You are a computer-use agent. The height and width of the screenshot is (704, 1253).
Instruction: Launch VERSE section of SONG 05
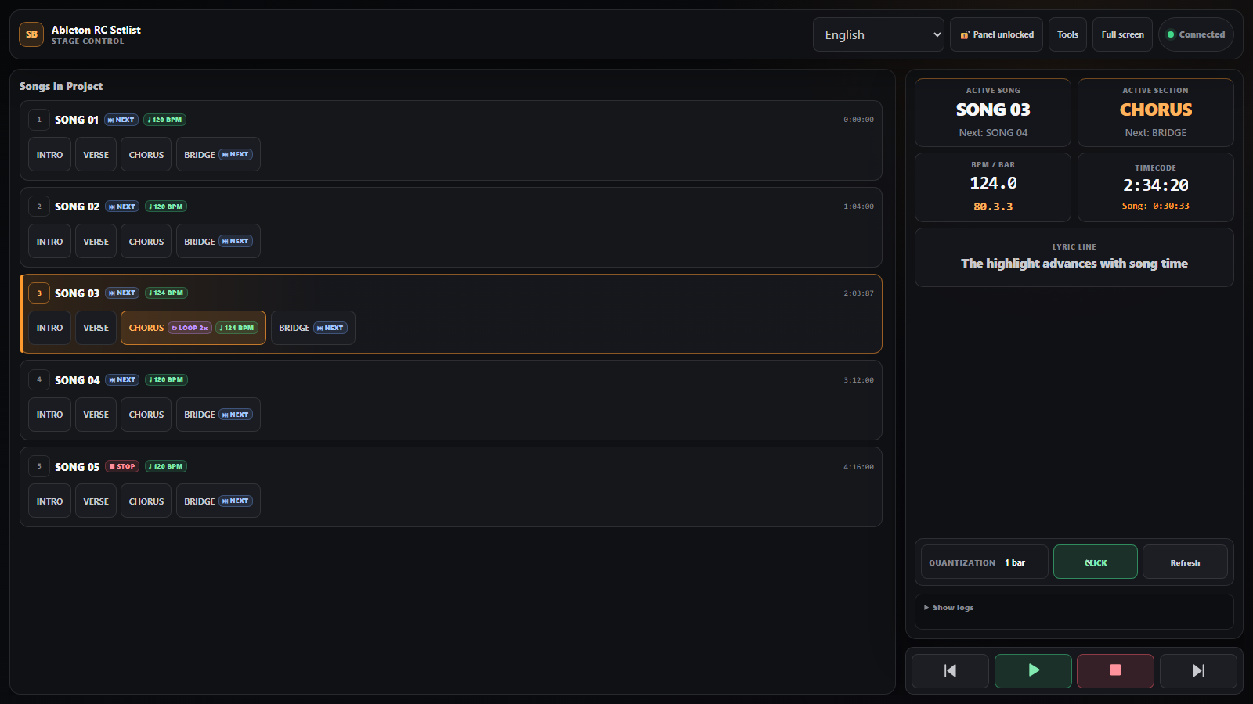click(96, 501)
